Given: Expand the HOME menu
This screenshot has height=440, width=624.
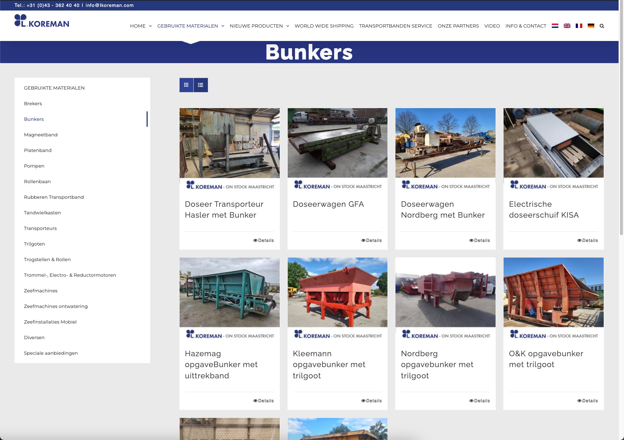Looking at the screenshot, I should coord(141,26).
